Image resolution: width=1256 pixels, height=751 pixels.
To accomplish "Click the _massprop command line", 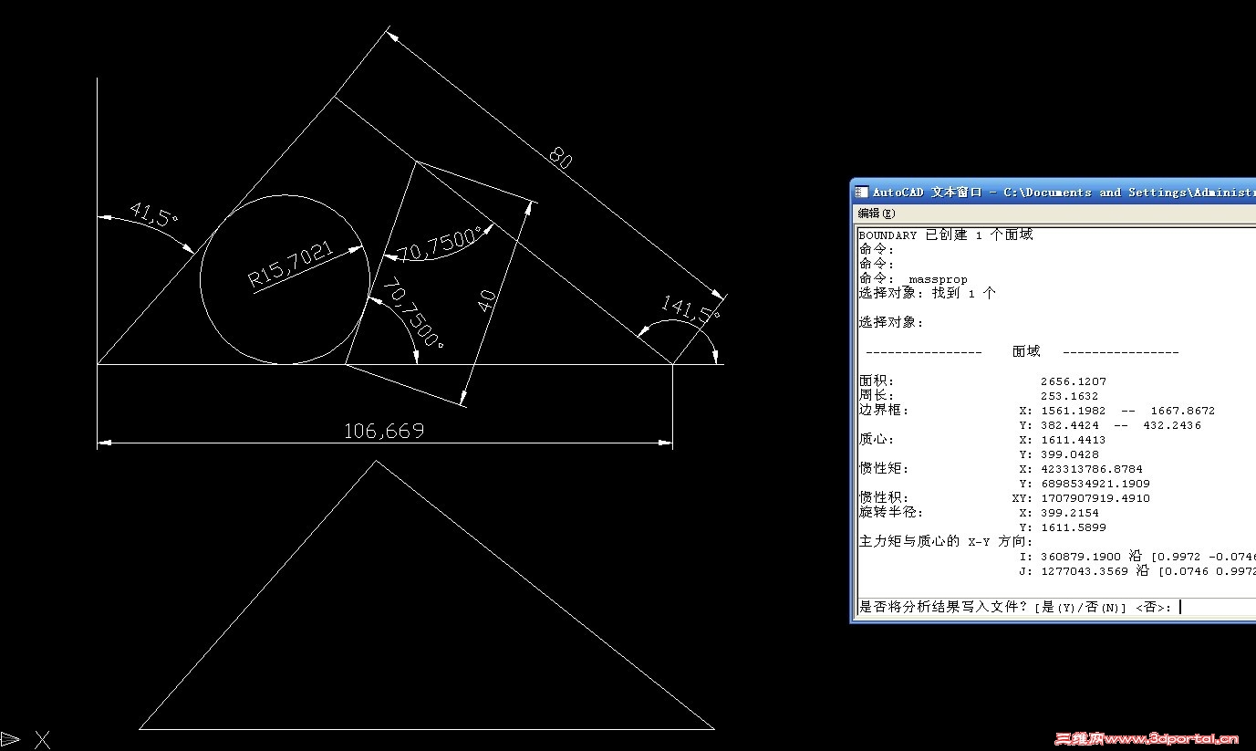I will pyautogui.click(x=913, y=279).
